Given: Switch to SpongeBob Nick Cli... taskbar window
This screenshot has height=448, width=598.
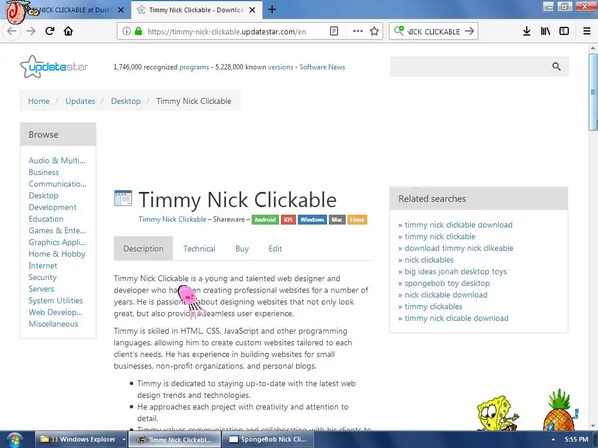Looking at the screenshot, I should coord(267,439).
